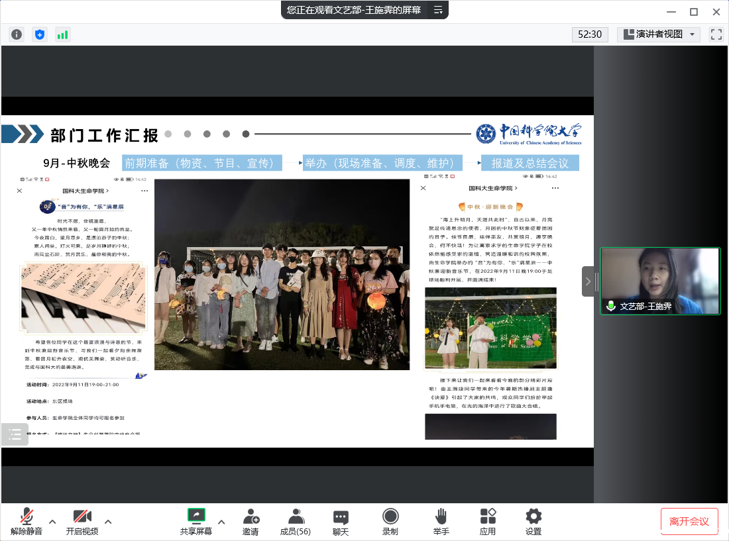Expand video options arrow beside camera
Viewport: 729px width, 541px height.
click(x=108, y=521)
